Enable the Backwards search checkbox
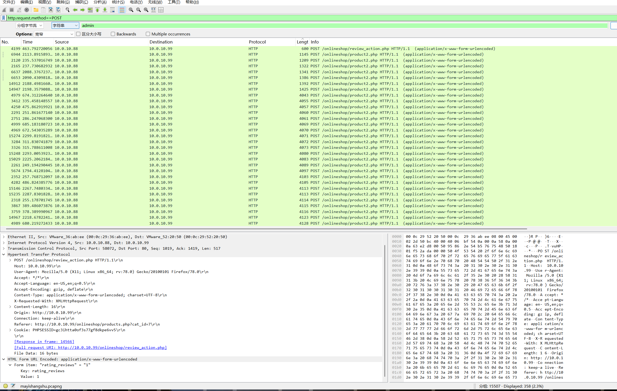The image size is (617, 391). (113, 34)
